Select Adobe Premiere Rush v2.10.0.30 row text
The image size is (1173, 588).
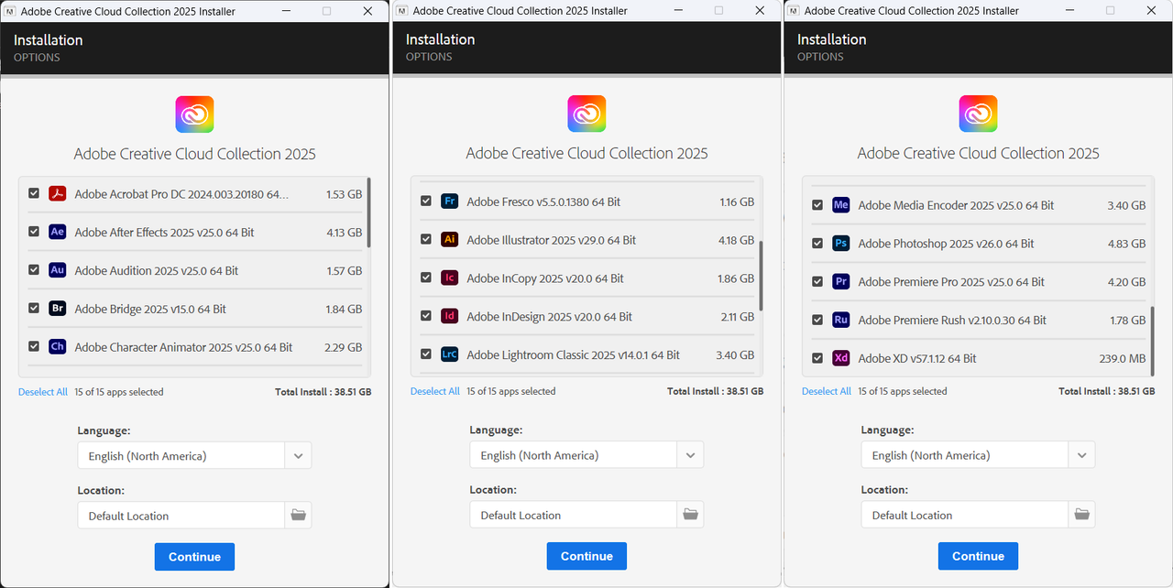point(952,321)
